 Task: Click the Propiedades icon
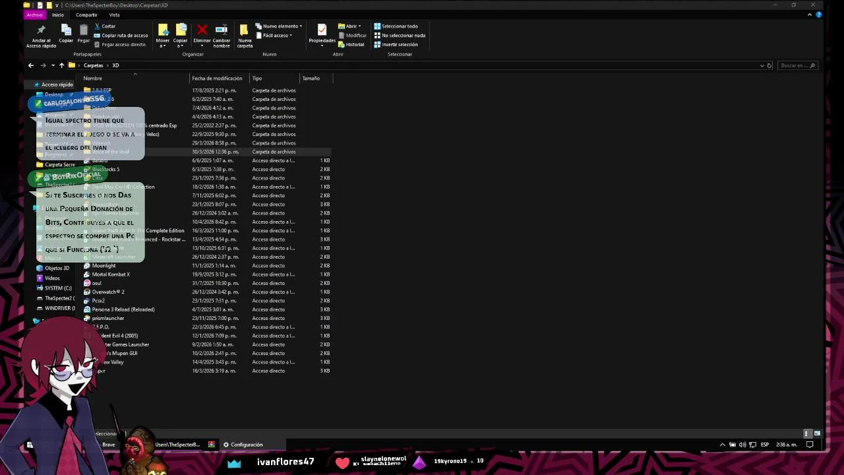(x=322, y=30)
